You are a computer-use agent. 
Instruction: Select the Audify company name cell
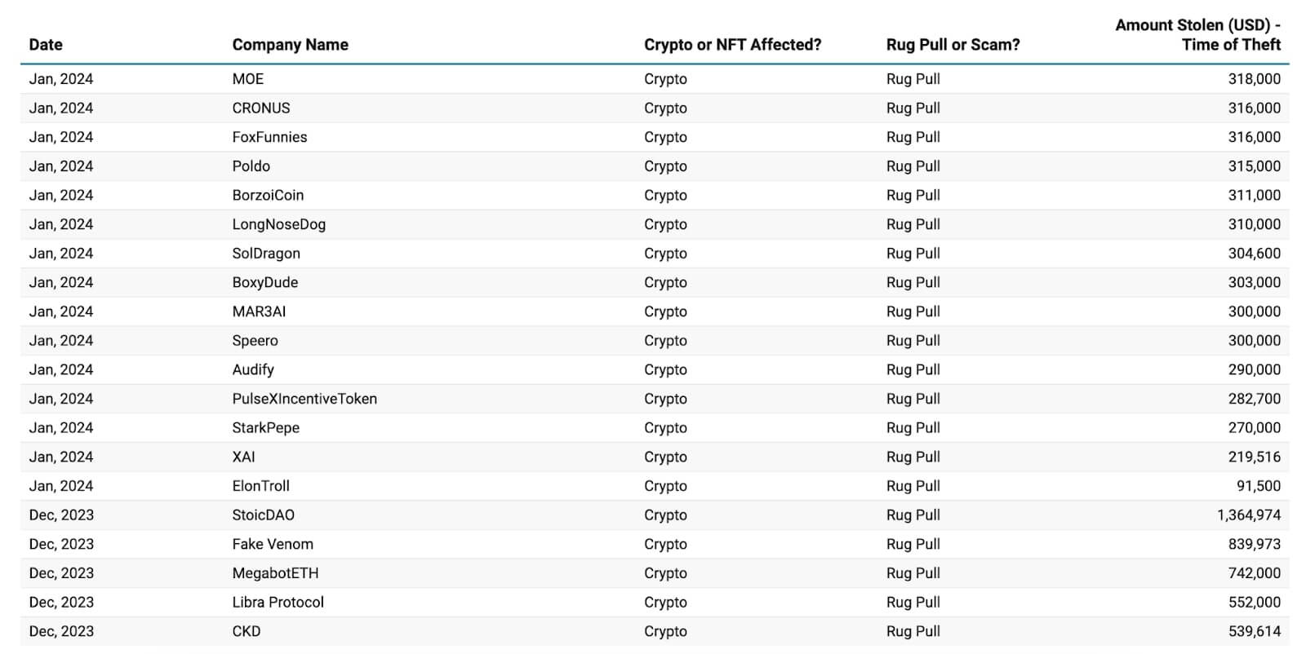point(253,370)
